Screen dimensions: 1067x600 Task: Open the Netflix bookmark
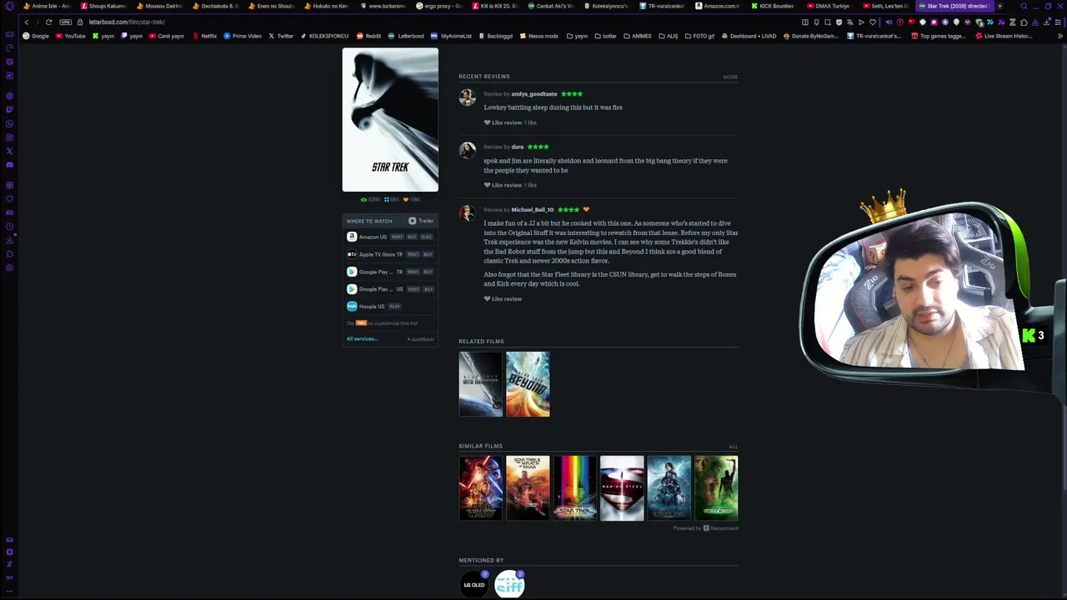click(204, 36)
